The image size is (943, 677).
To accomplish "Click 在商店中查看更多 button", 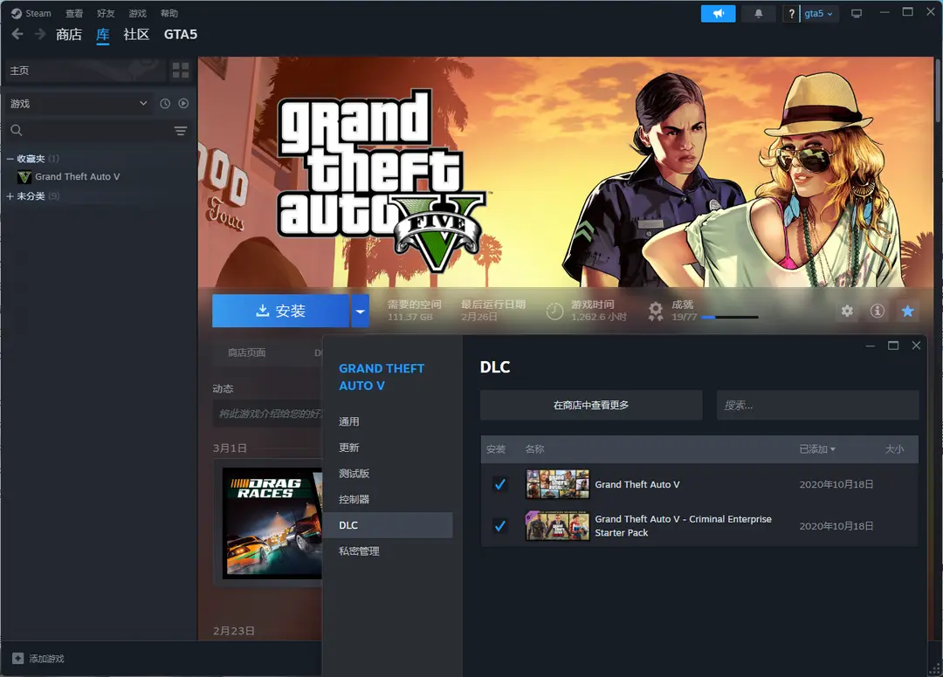I will [x=591, y=405].
